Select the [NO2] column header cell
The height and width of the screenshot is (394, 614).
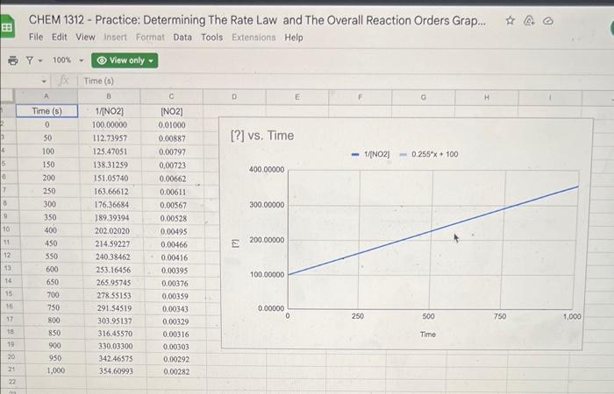pyautogui.click(x=172, y=112)
